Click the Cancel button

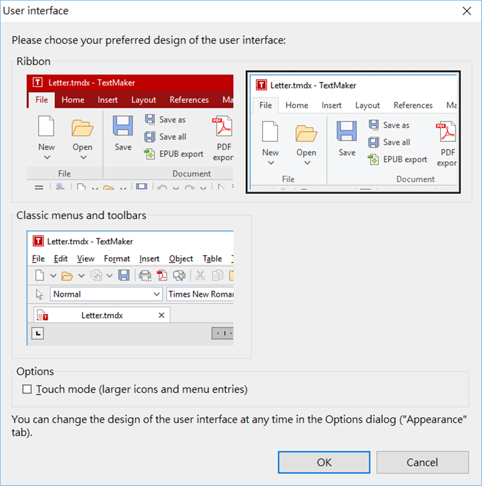(x=422, y=462)
